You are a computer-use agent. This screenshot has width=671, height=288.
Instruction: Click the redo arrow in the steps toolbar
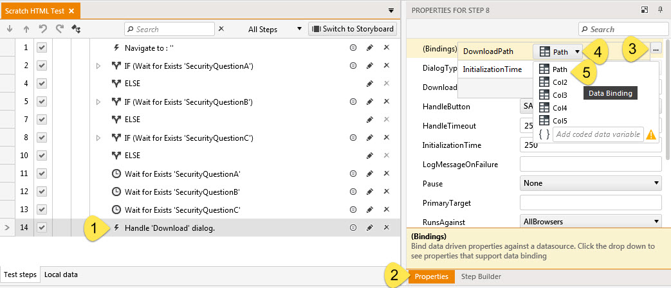click(x=60, y=29)
